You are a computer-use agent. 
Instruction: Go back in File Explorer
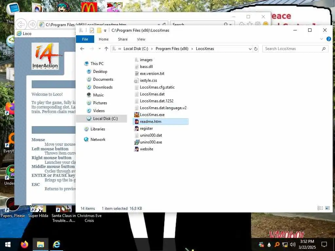(82, 49)
